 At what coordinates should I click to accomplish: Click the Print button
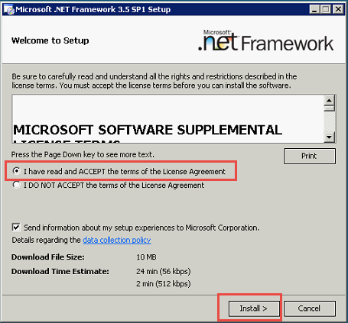click(x=310, y=156)
